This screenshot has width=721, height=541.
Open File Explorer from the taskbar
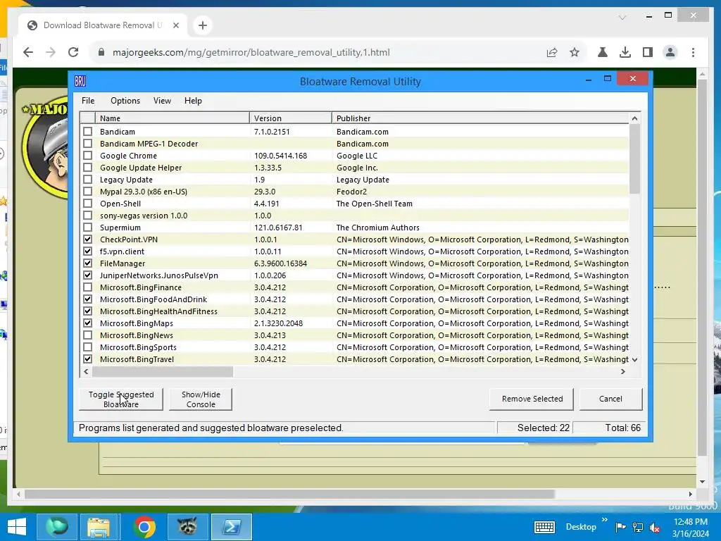pos(99,527)
